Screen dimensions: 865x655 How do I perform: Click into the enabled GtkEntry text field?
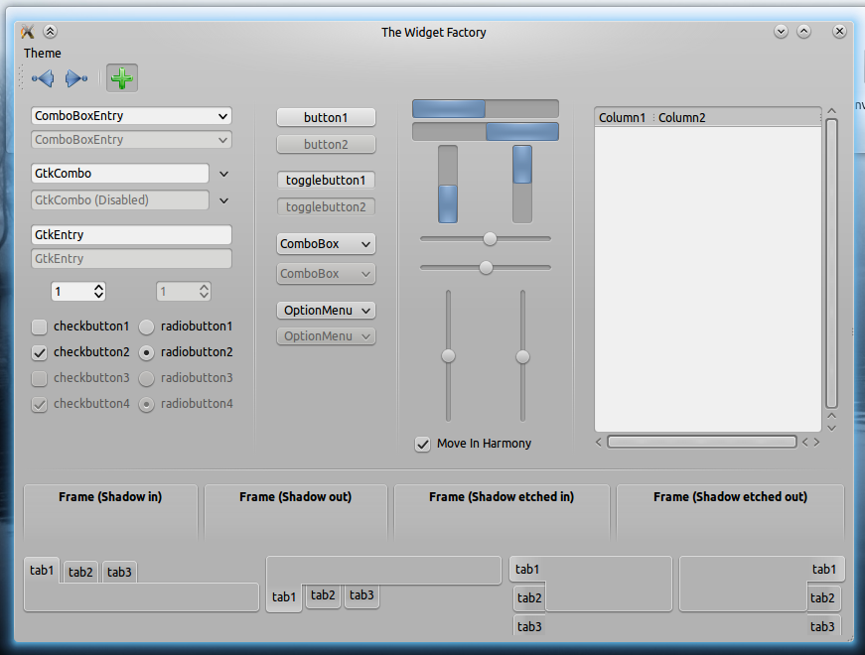click(131, 235)
